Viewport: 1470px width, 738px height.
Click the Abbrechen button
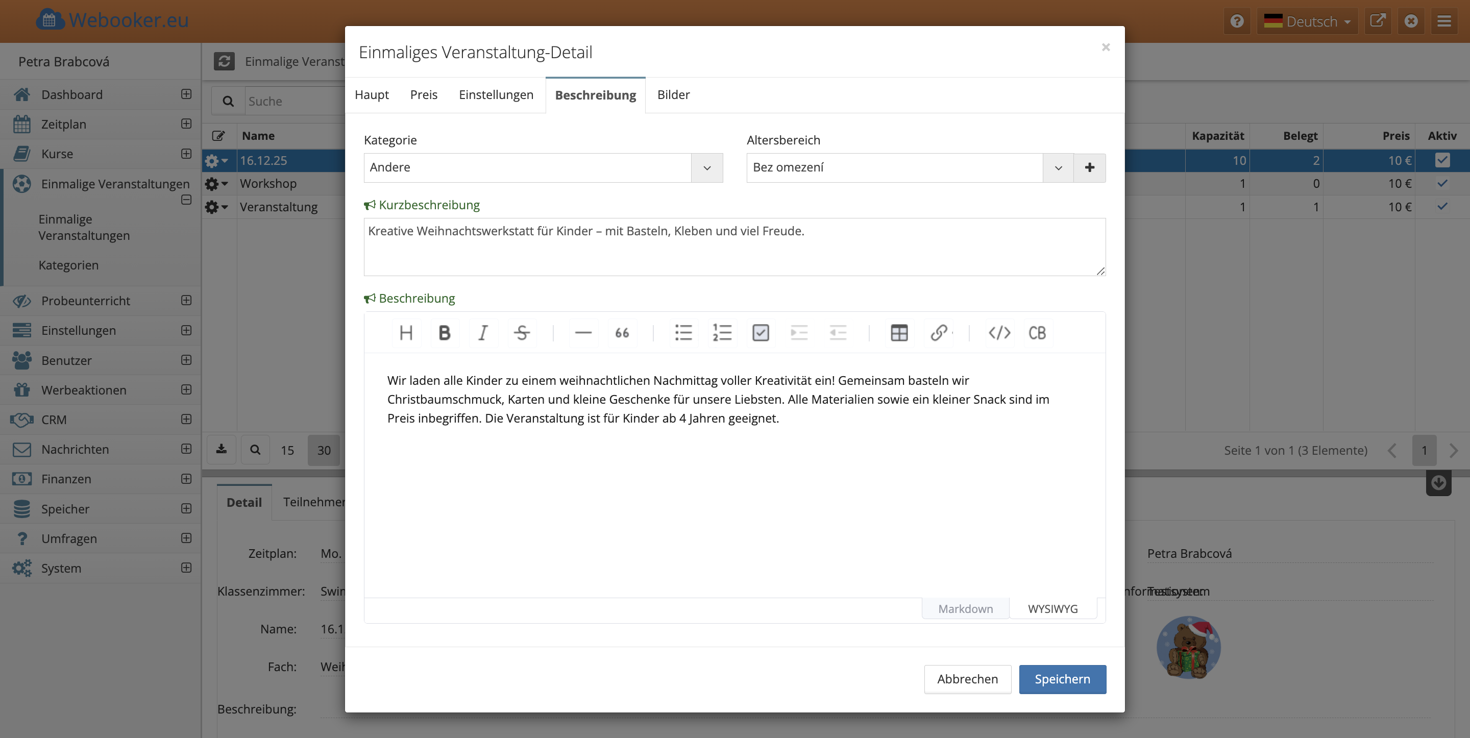coord(967,679)
